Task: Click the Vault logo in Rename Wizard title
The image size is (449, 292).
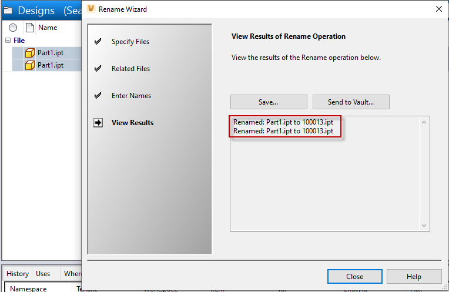Action: tap(91, 9)
